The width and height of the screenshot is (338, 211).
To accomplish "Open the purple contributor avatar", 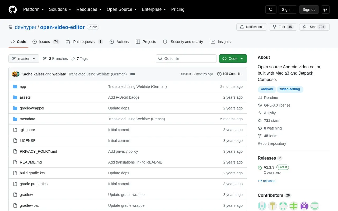I will click(304, 206).
